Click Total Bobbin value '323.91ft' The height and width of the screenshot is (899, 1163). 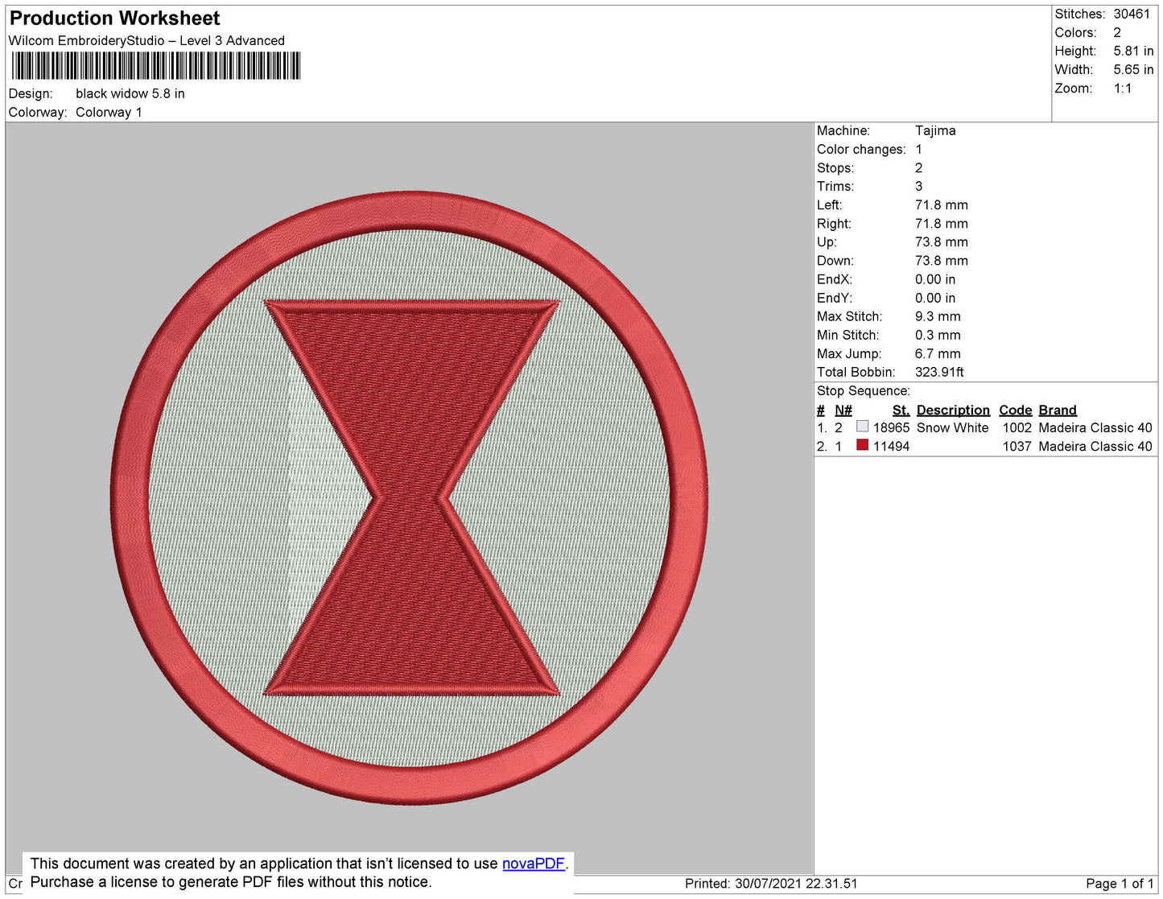click(939, 372)
